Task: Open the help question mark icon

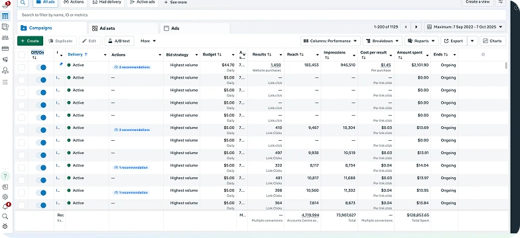Action: (5, 176)
